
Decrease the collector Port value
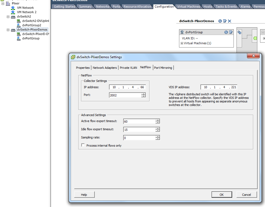tap(143, 96)
